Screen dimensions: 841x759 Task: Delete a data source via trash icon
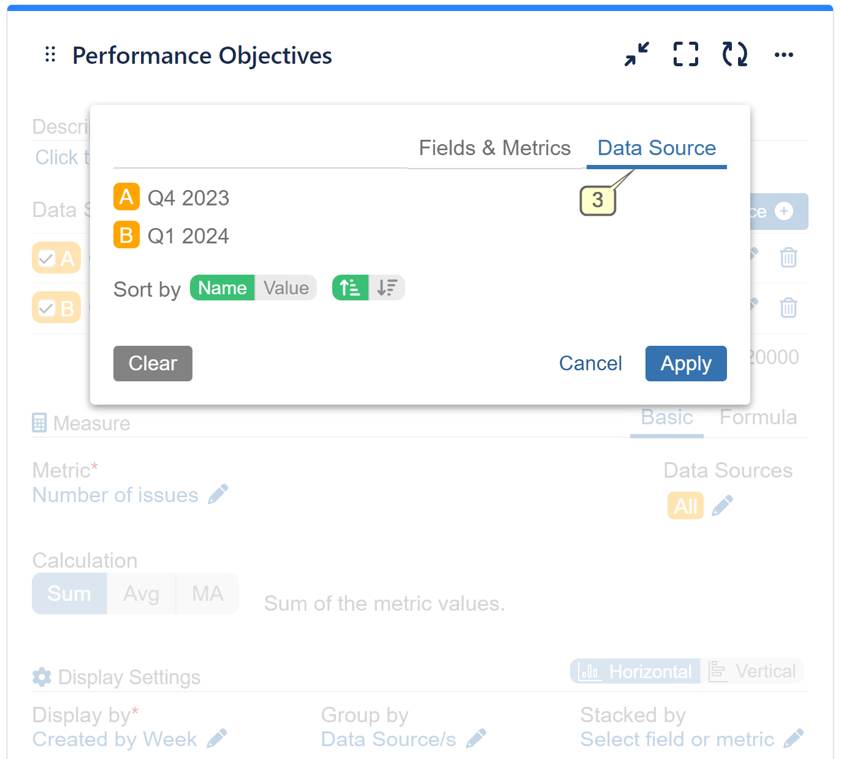(788, 258)
